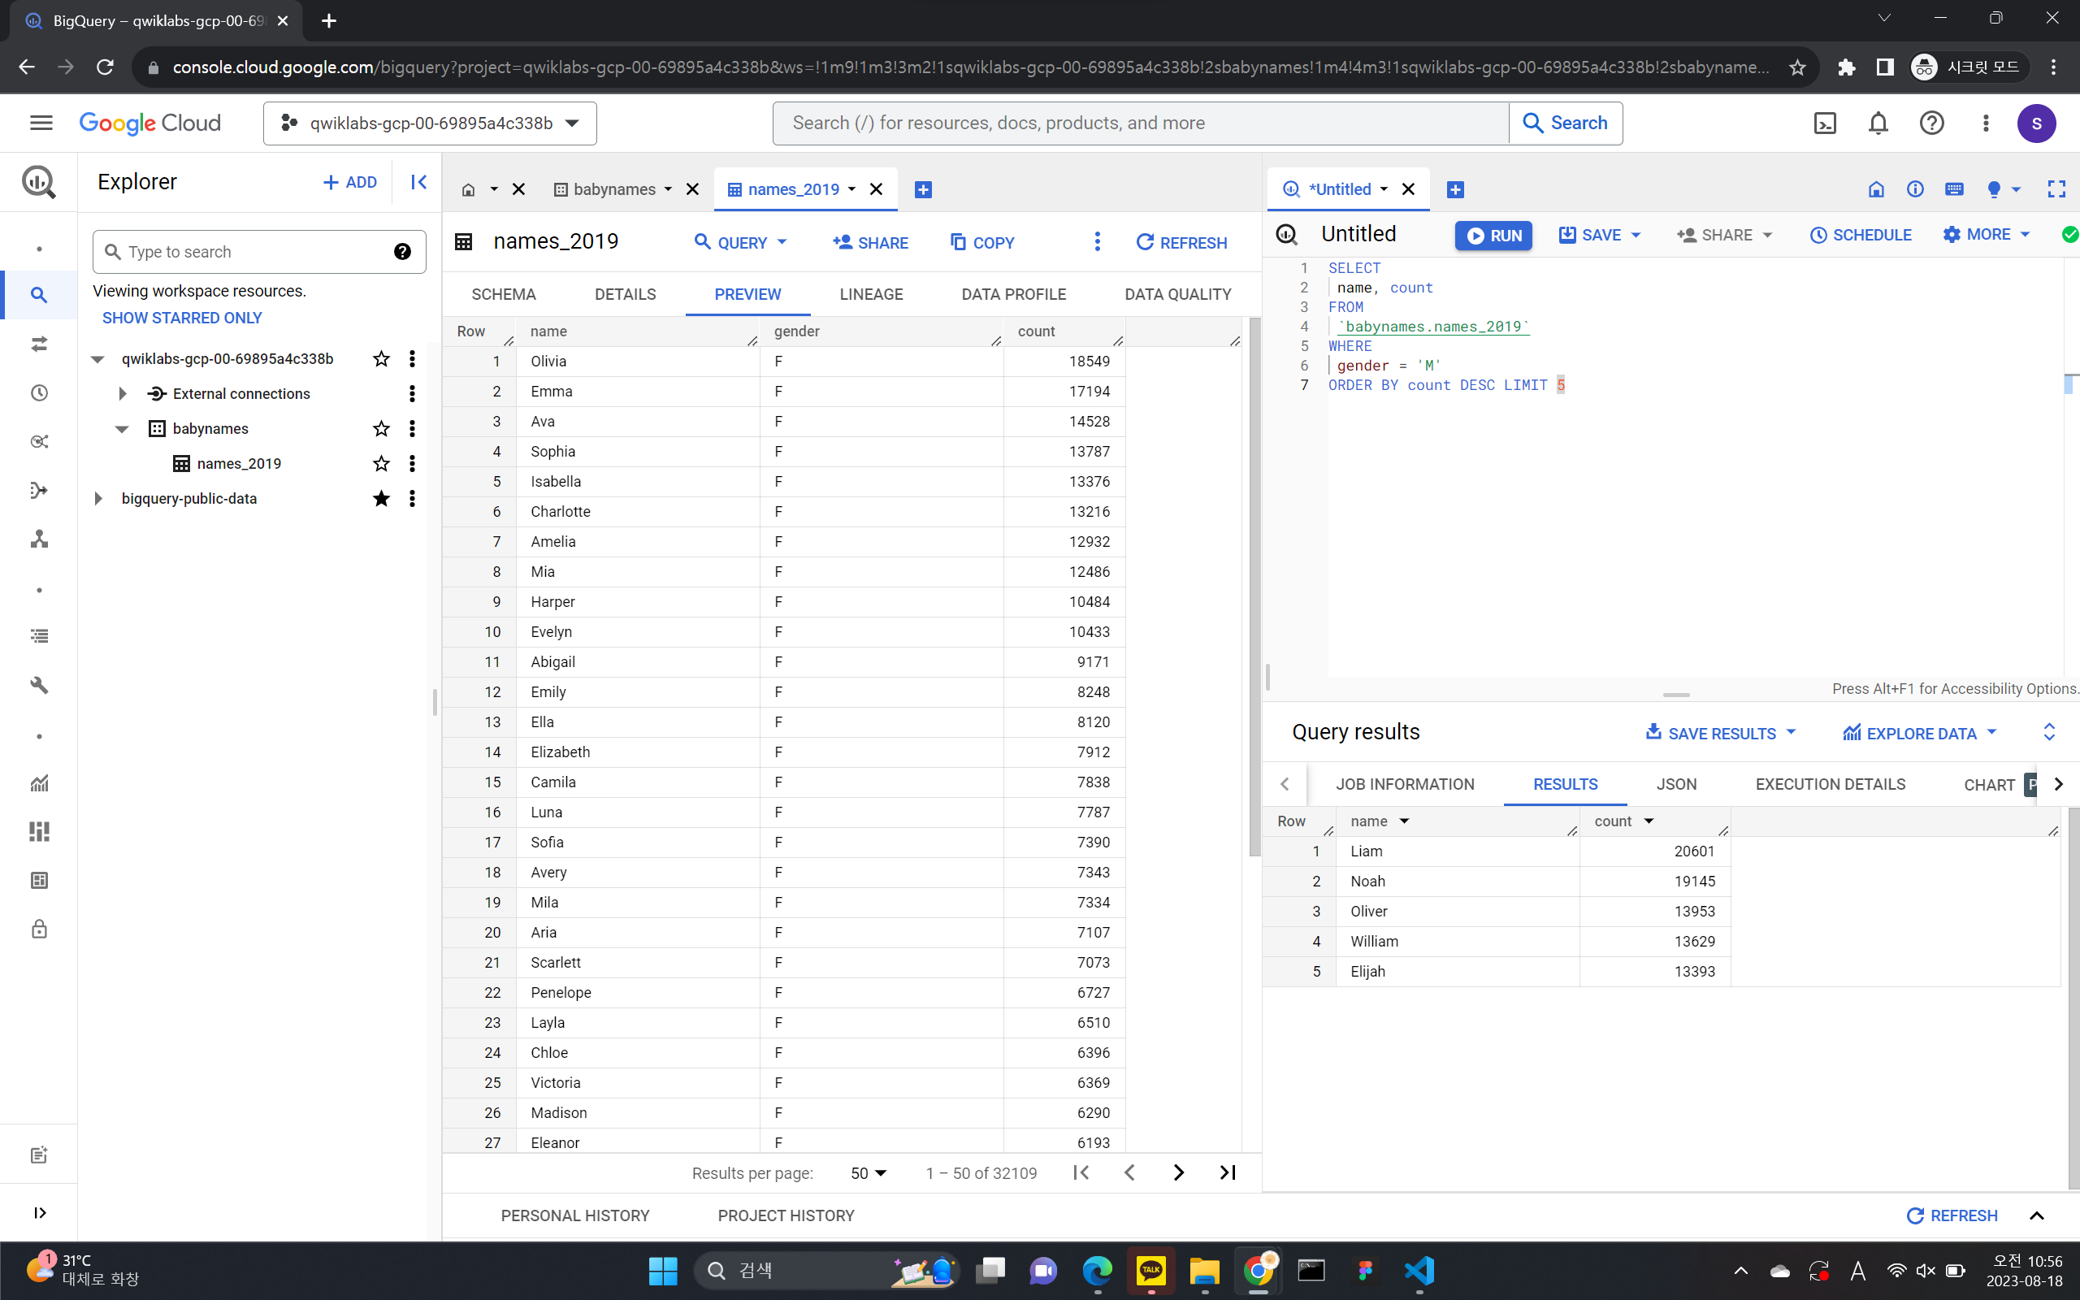Open the notifications bell
Screen dimensions: 2080x1300
click(x=1878, y=123)
